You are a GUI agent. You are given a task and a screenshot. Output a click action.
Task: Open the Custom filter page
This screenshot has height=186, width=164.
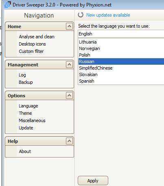click(x=31, y=51)
